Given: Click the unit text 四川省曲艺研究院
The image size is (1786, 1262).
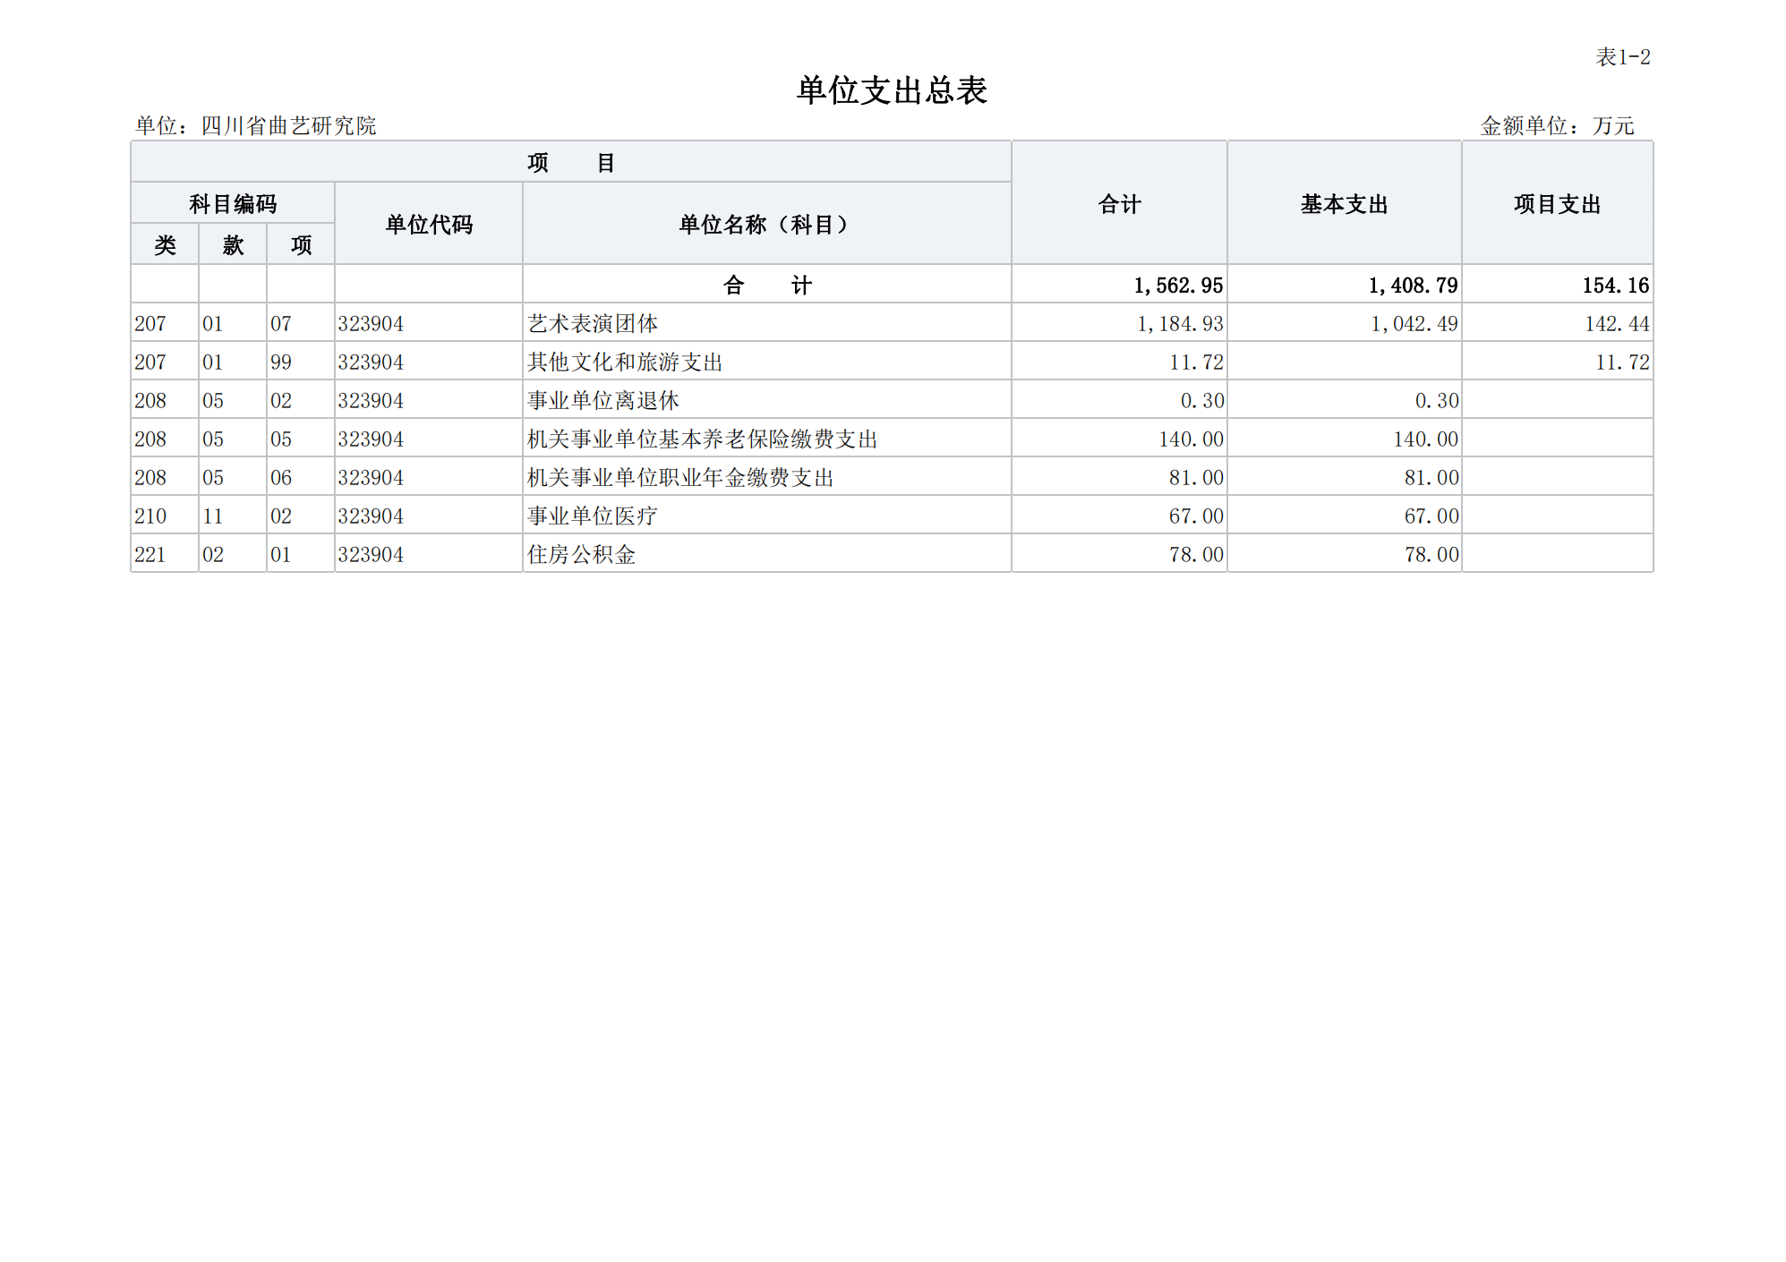Looking at the screenshot, I should click(x=288, y=126).
